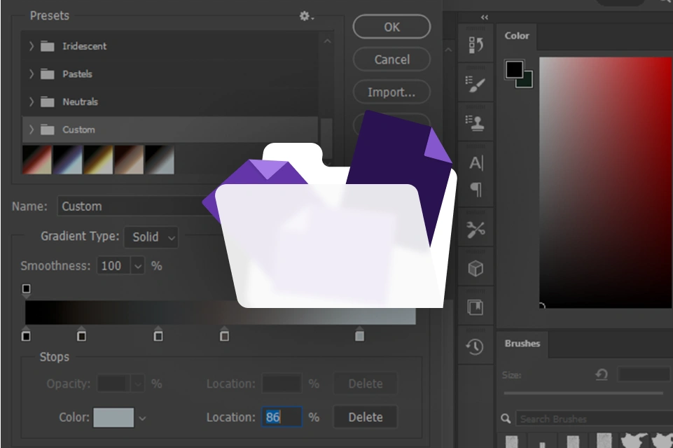This screenshot has height=448, width=673.
Task: Open the Brush Settings panel icon
Action: pos(475,84)
